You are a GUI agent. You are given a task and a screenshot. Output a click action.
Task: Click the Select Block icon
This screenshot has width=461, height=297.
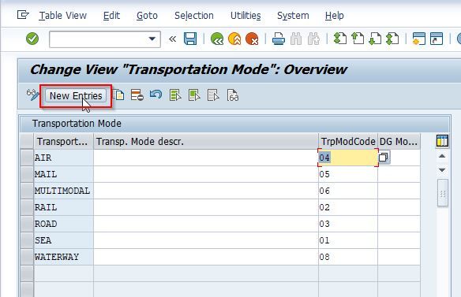pyautogui.click(x=194, y=95)
